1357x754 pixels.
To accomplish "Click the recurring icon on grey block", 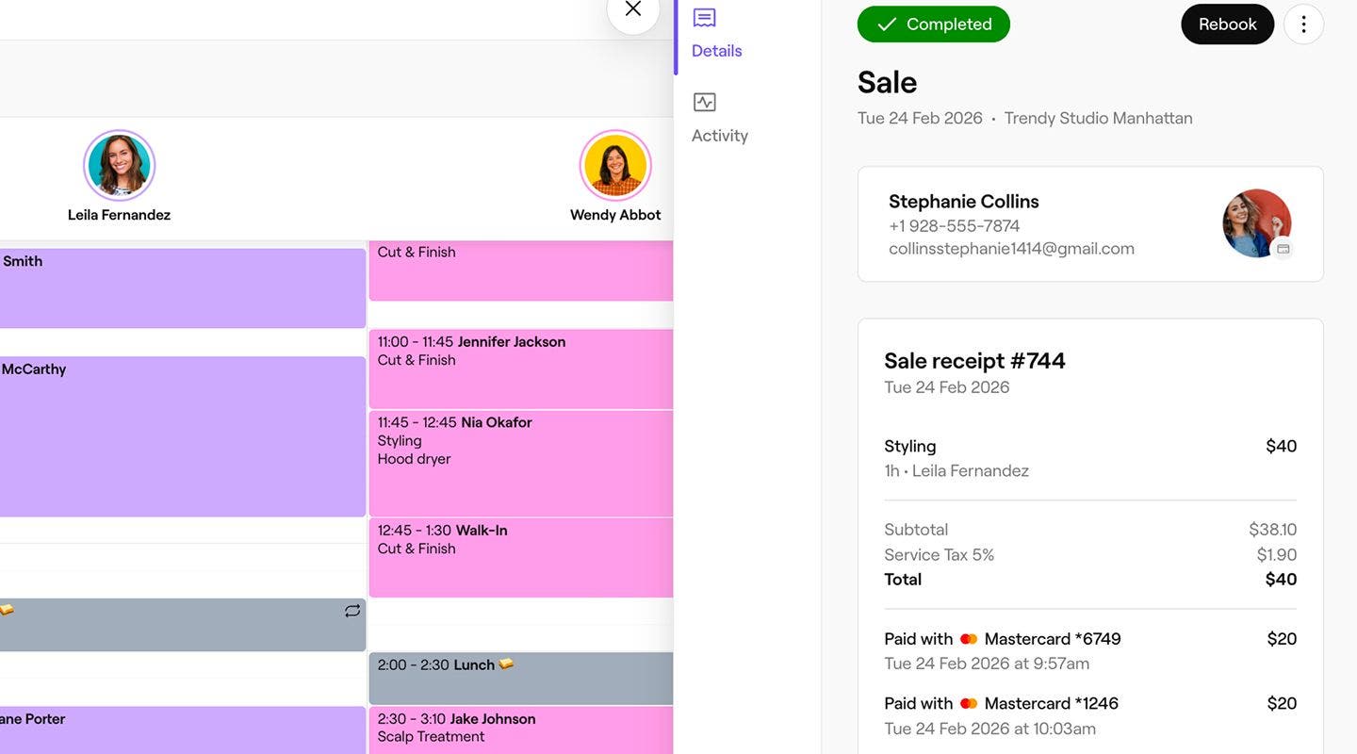I will click(352, 611).
